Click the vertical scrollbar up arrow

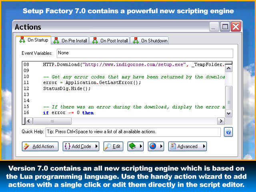(x=228, y=68)
